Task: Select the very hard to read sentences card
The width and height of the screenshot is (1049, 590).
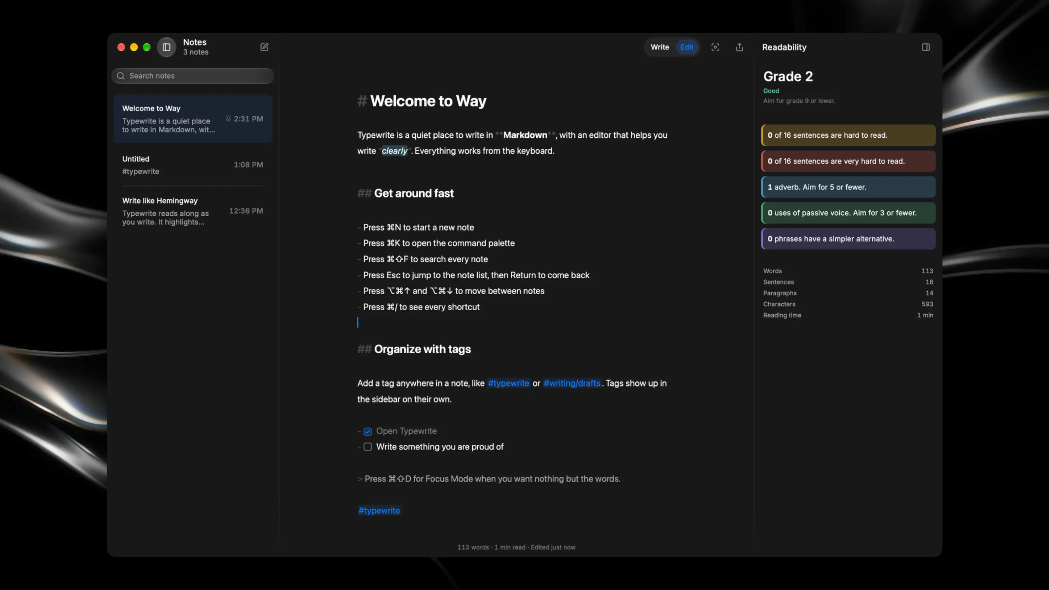Action: [848, 161]
